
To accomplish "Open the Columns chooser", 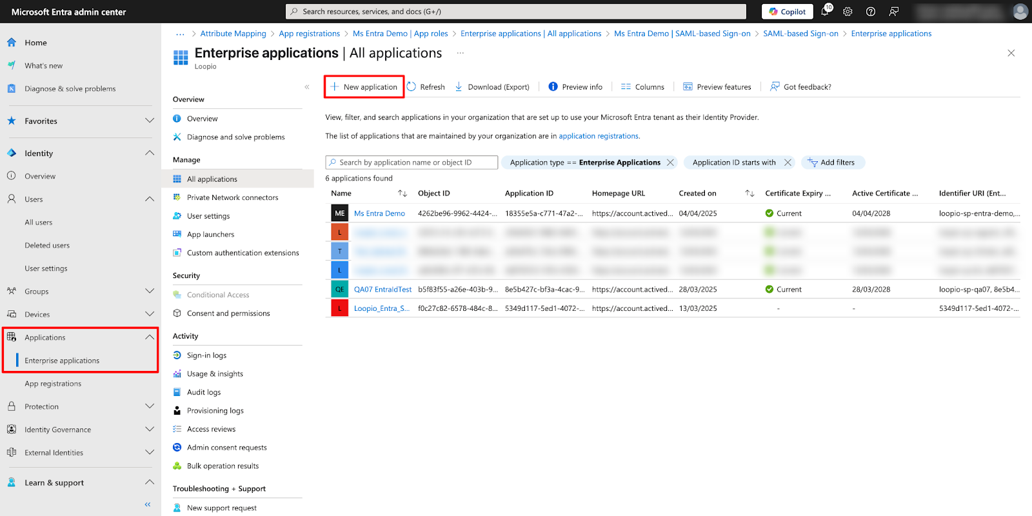I will (x=642, y=87).
